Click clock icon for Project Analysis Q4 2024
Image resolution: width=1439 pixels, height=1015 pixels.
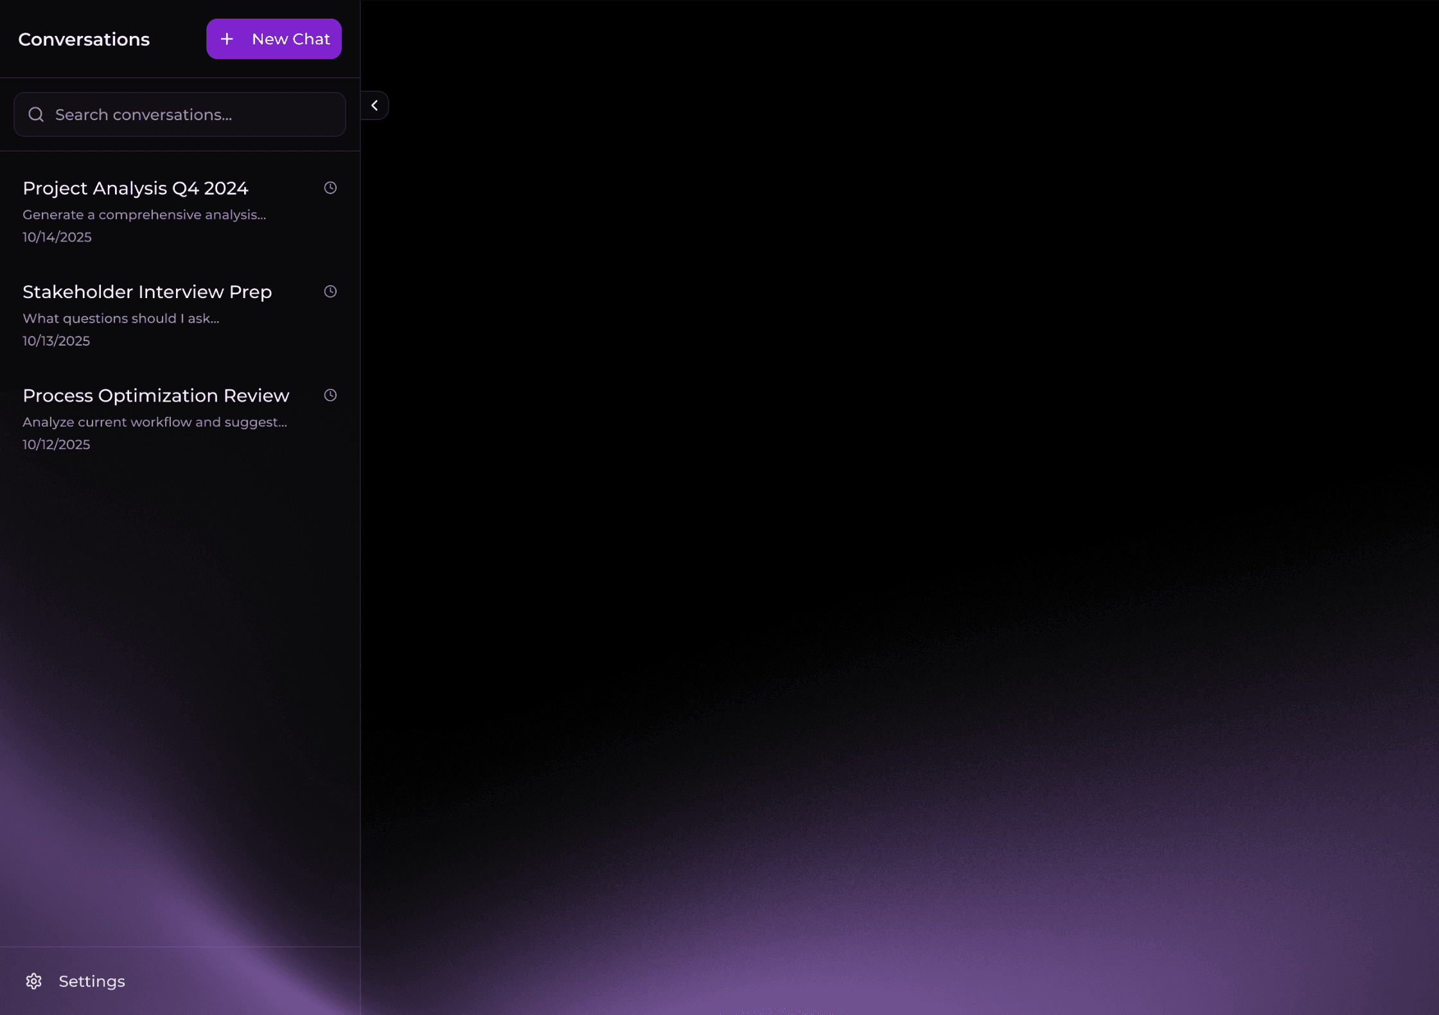(330, 188)
